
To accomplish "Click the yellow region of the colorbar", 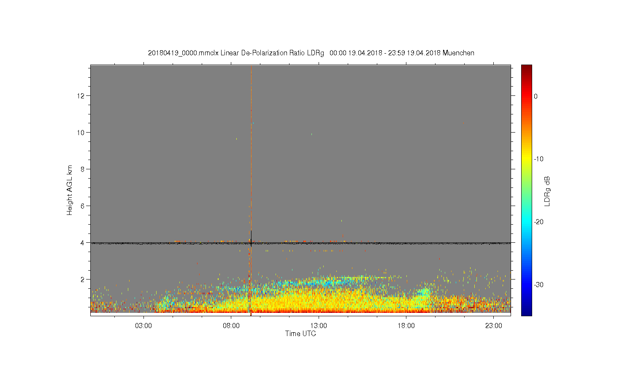I will (527, 159).
